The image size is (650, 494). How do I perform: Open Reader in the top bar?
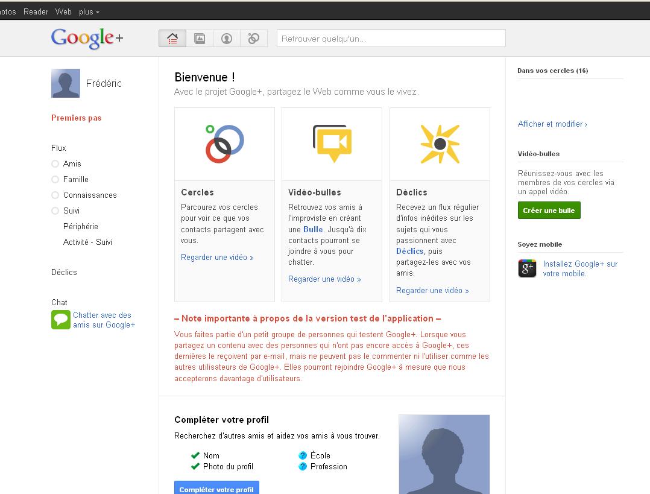(x=36, y=12)
